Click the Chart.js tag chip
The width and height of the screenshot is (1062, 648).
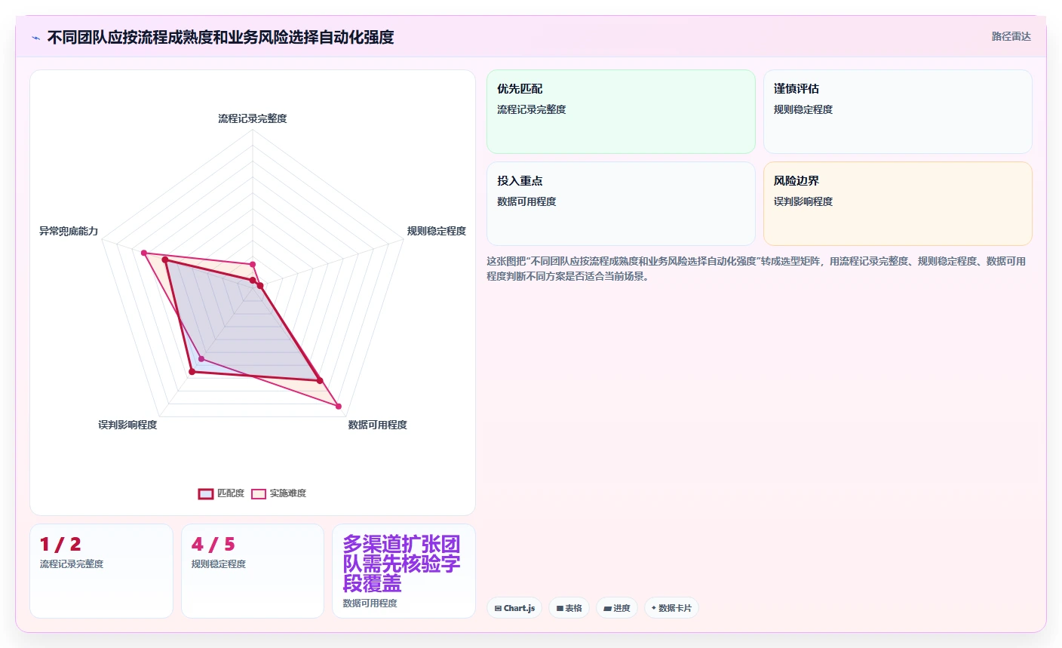pos(514,608)
